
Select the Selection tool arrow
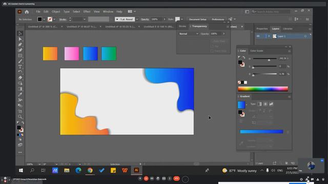(x=20, y=33)
